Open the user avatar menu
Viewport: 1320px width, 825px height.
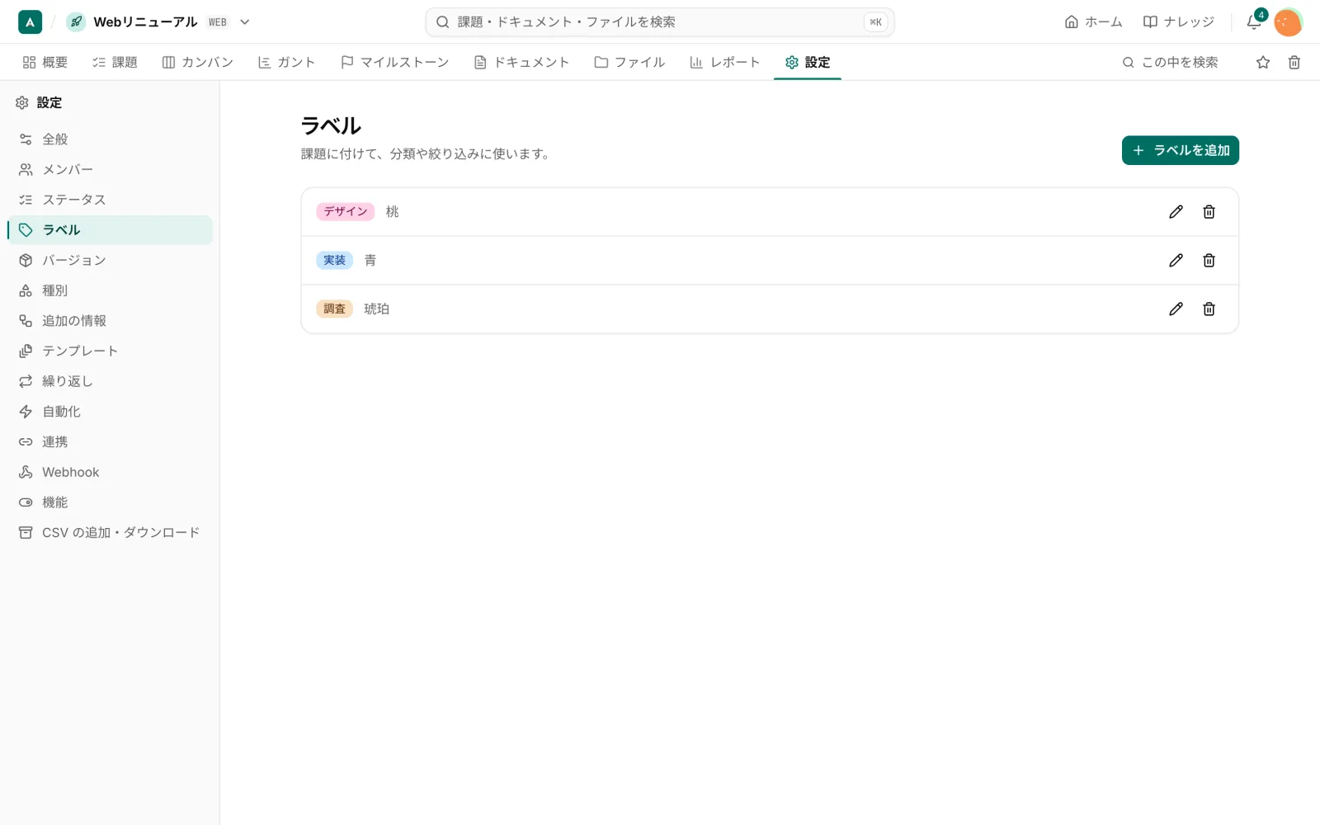click(1288, 22)
